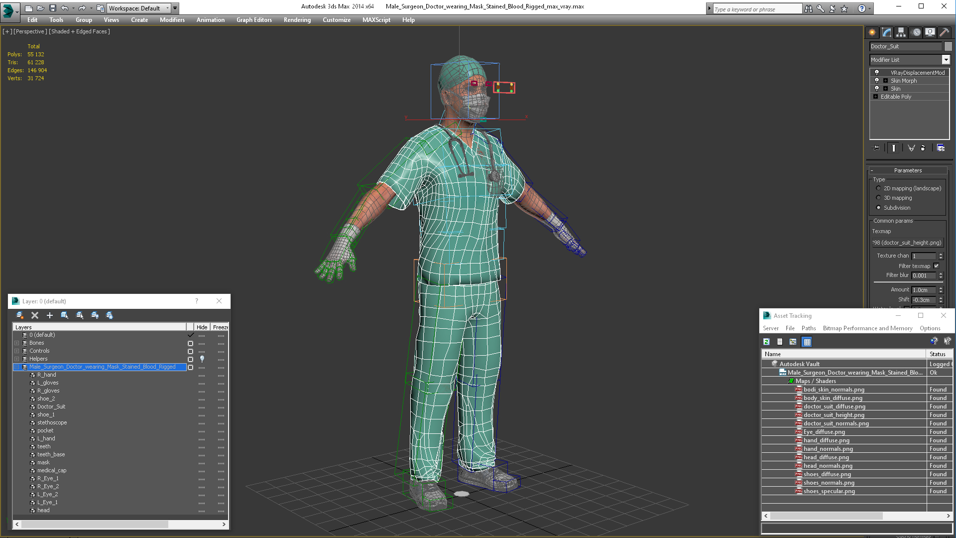This screenshot has width=956, height=538.
Task: Expand the Editable Poly sub-object levels
Action: coord(875,97)
